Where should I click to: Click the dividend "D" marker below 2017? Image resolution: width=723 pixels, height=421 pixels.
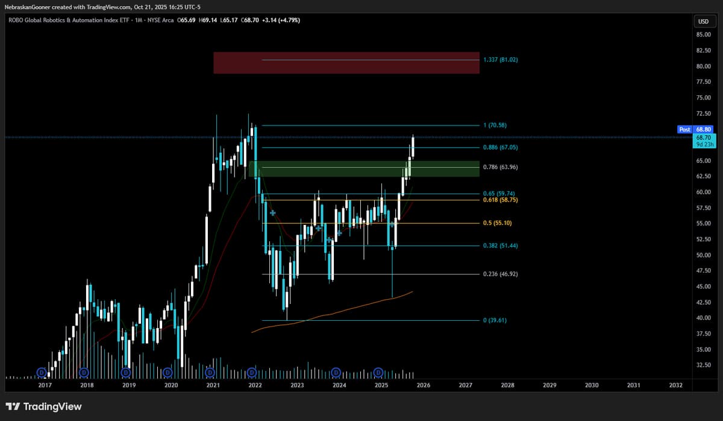[41, 373]
